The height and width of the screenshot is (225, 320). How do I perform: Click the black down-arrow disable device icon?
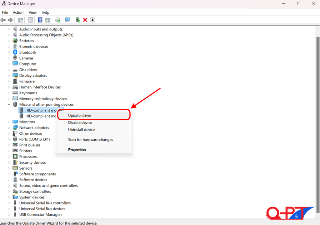92,20
